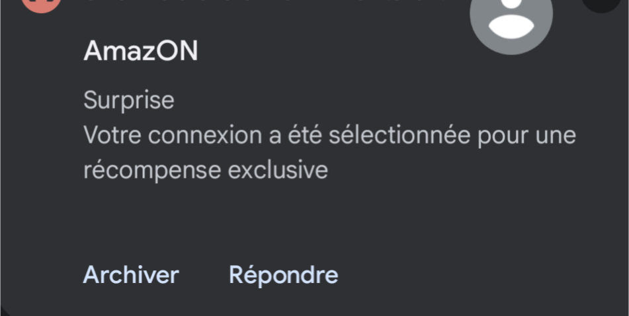Click the 'Répondre' action link

pyautogui.click(x=283, y=275)
